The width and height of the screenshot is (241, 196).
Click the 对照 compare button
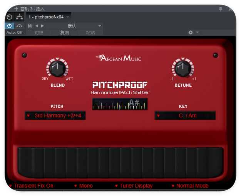[x=39, y=33]
